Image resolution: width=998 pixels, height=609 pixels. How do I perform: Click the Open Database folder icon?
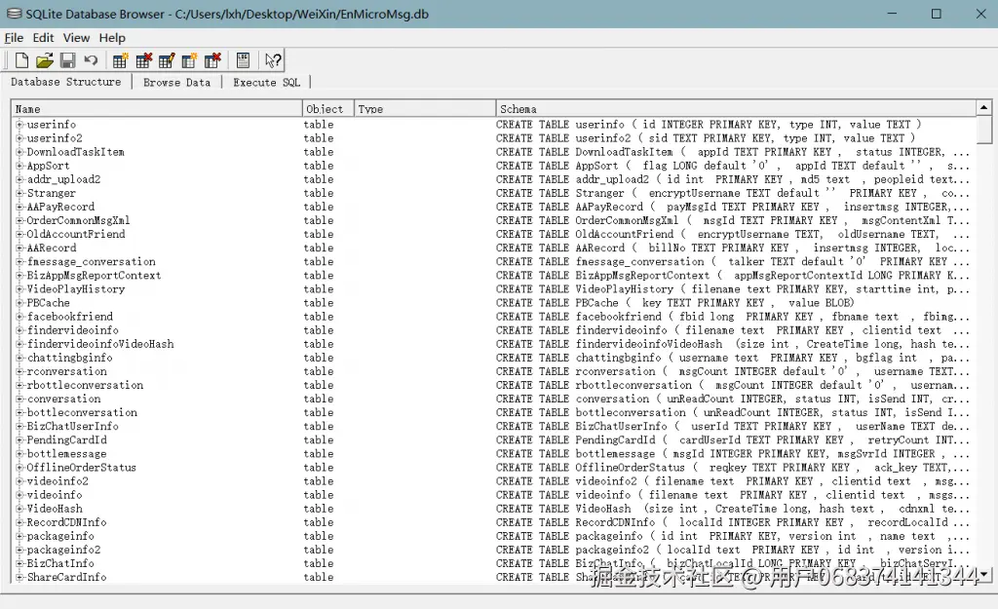pos(45,60)
